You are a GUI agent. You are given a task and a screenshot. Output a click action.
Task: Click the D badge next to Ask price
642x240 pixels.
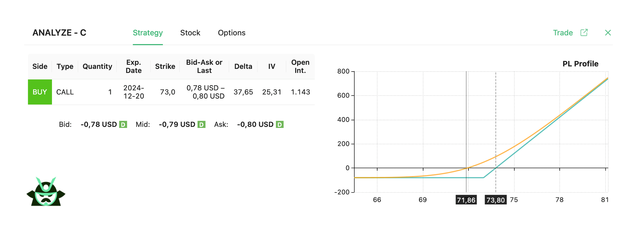280,125
